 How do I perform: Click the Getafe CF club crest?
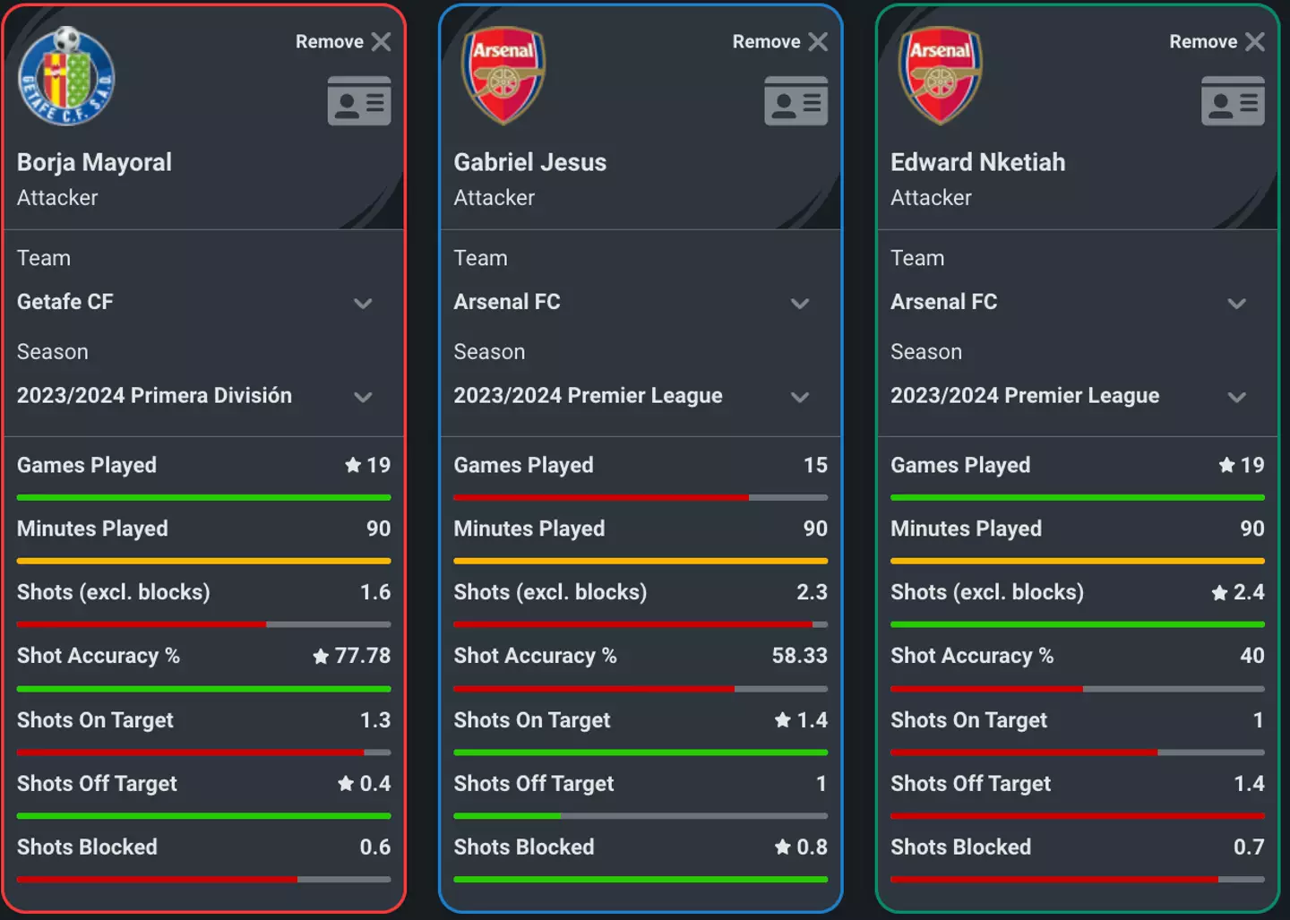point(66,76)
